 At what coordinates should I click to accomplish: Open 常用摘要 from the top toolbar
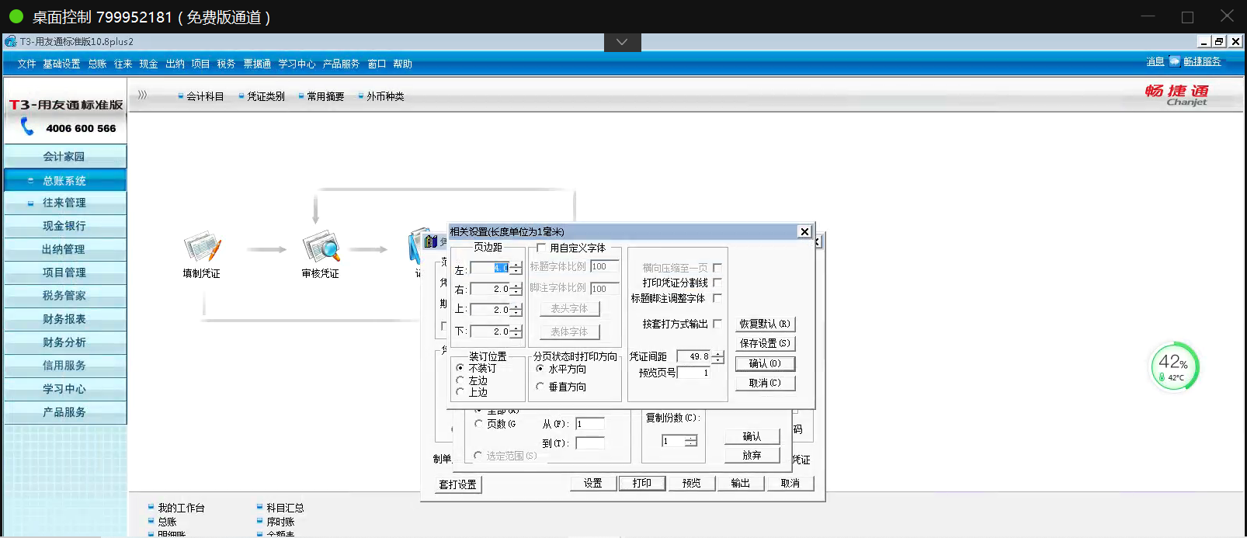(x=325, y=96)
